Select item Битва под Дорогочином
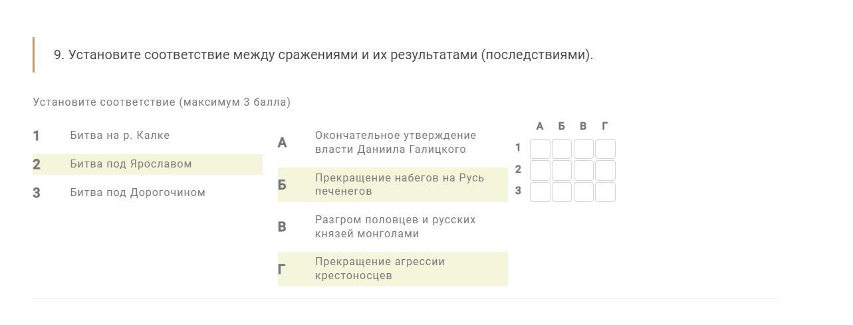This screenshot has height=325, width=853. tap(148, 193)
